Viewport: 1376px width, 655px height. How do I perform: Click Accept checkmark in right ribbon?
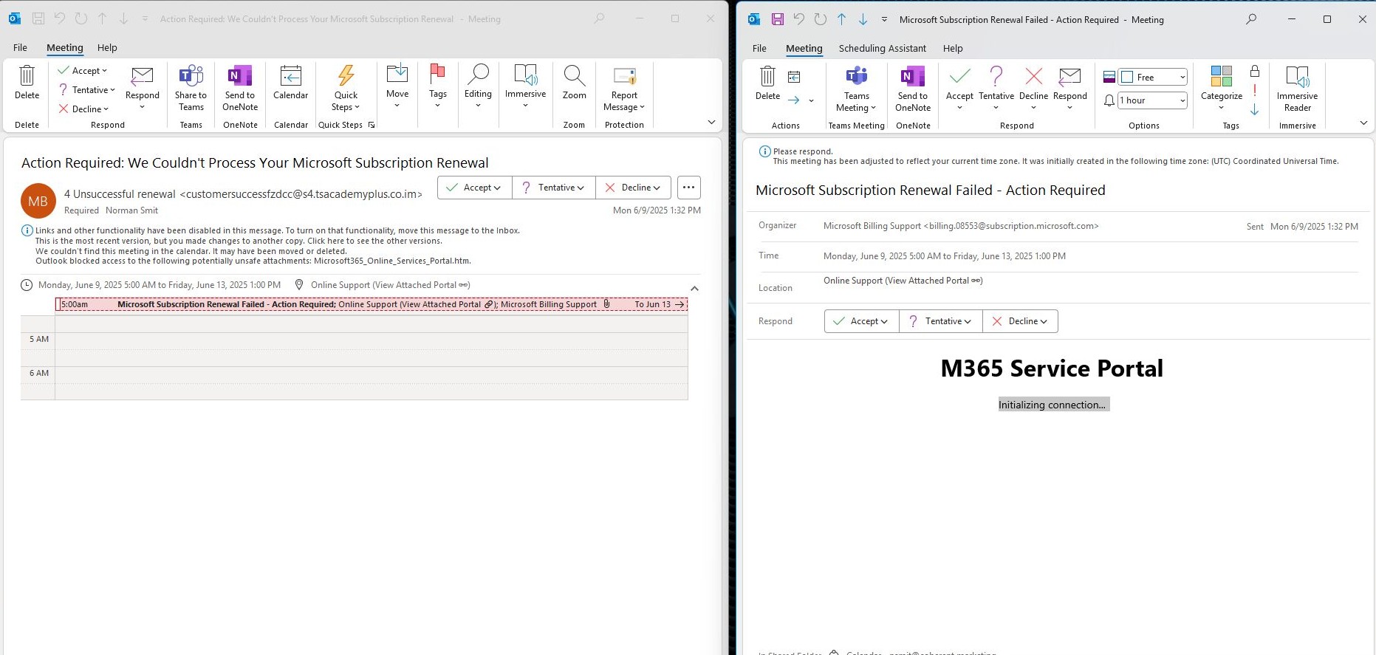(x=959, y=76)
